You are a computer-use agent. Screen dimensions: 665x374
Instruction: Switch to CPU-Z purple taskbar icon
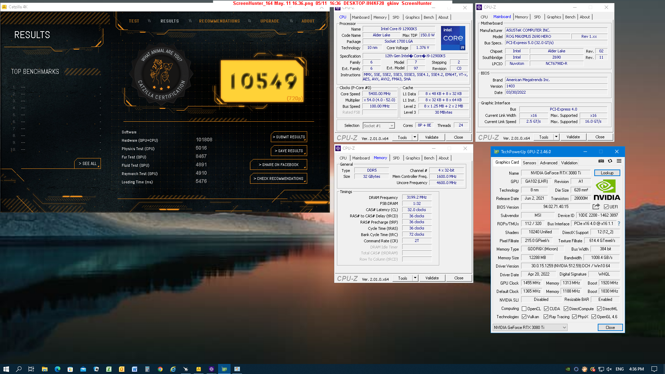pyautogui.click(x=211, y=369)
